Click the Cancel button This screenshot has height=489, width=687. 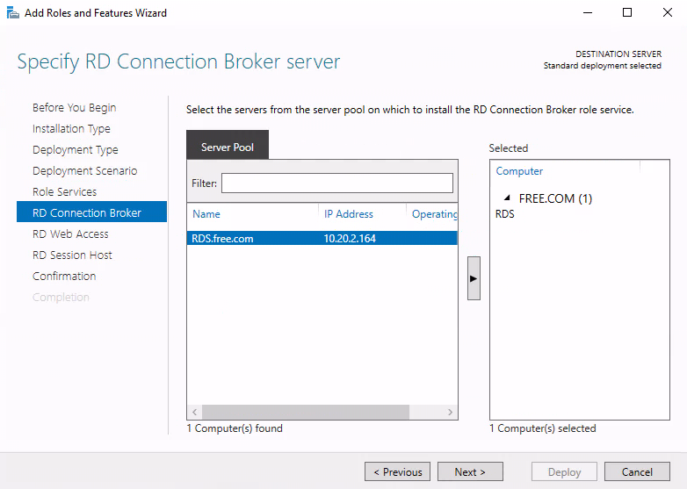tap(637, 471)
